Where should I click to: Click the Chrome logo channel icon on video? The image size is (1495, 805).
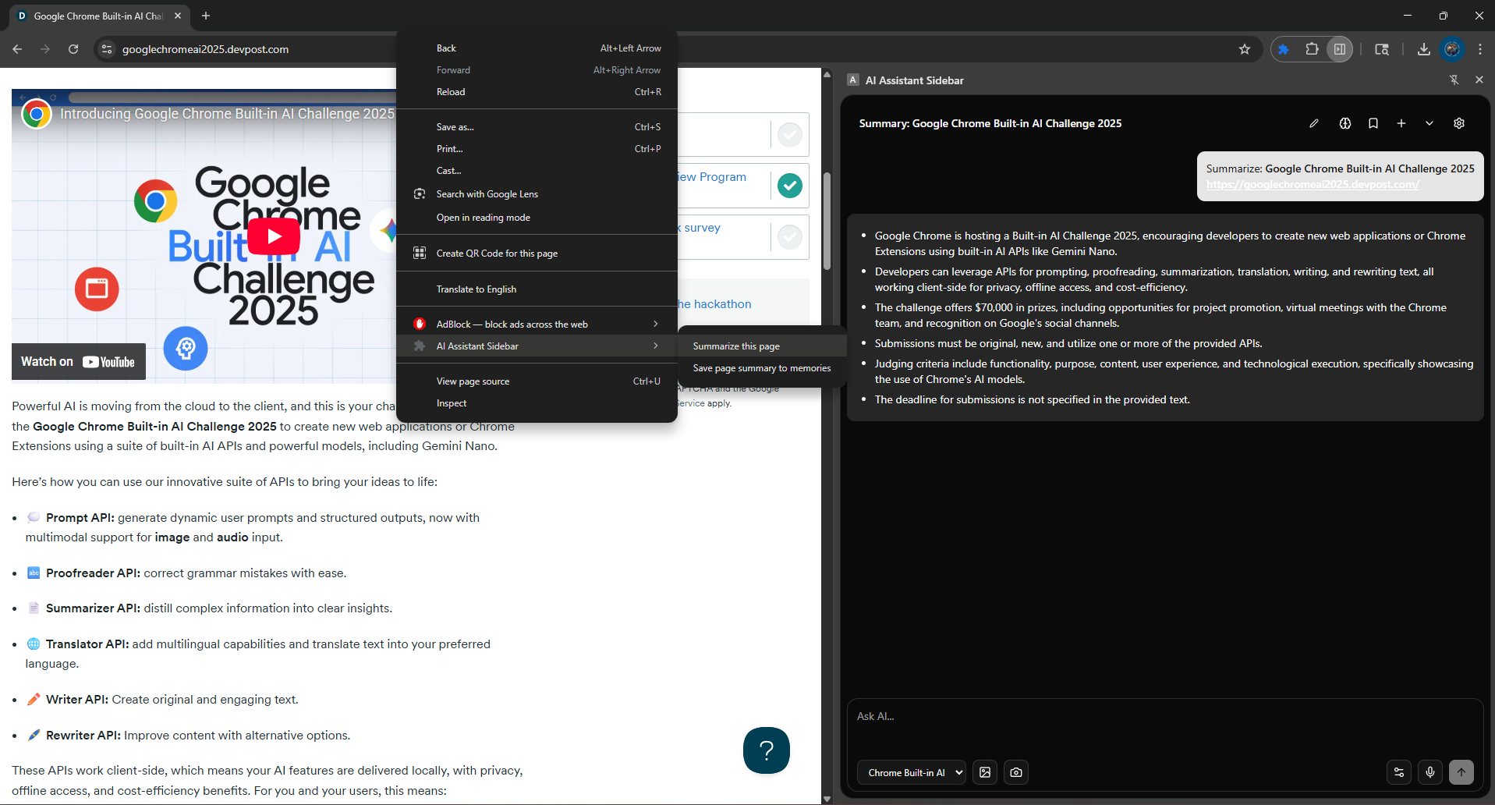(x=36, y=114)
